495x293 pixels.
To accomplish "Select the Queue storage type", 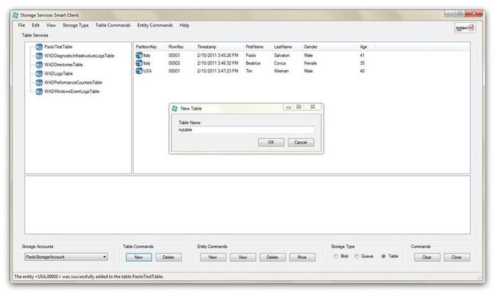I will click(356, 256).
